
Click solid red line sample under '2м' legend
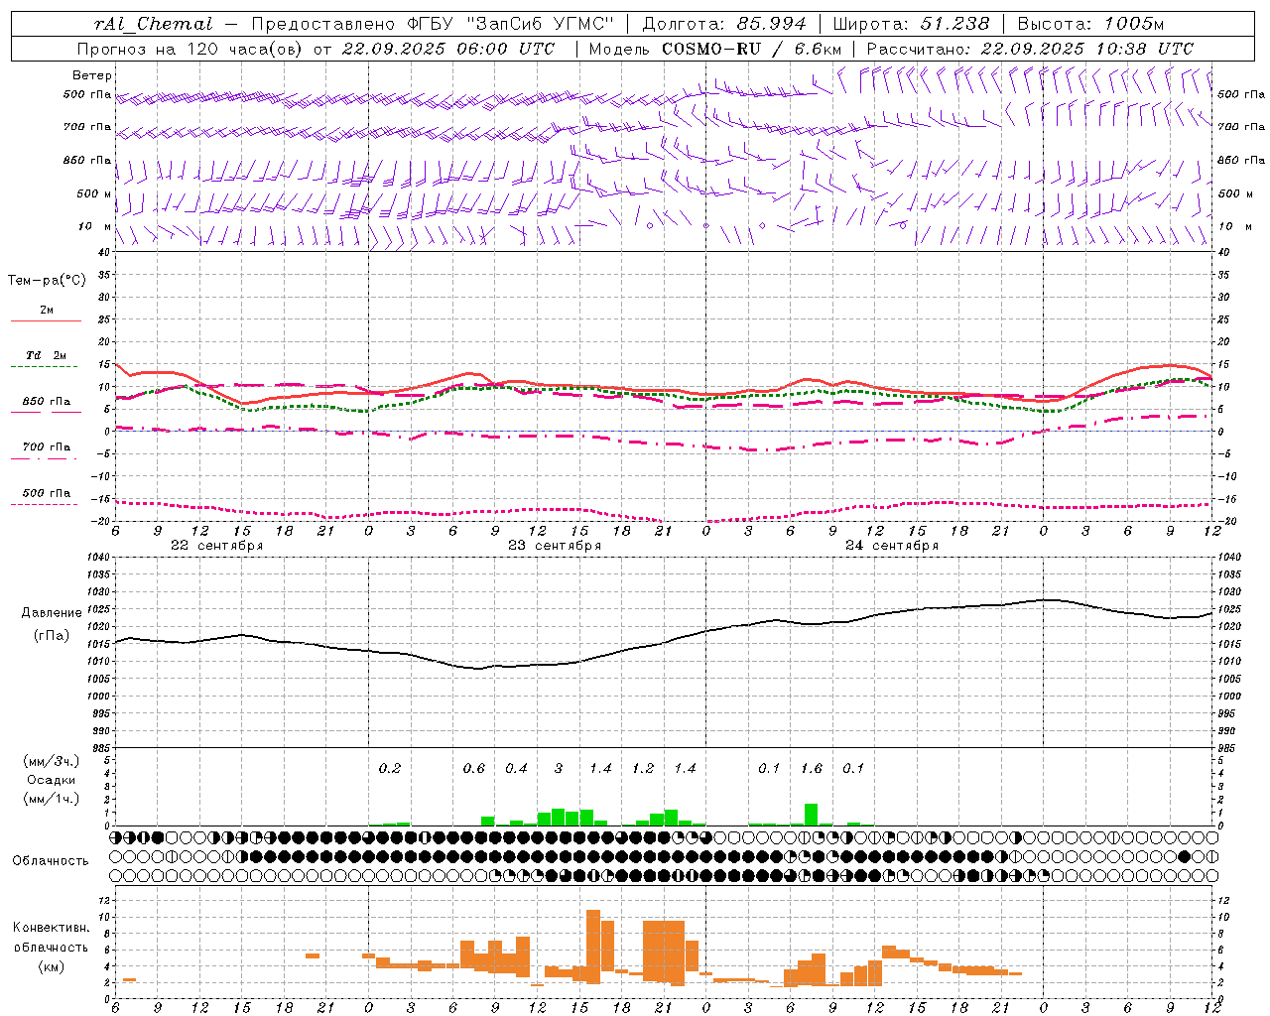(x=46, y=320)
